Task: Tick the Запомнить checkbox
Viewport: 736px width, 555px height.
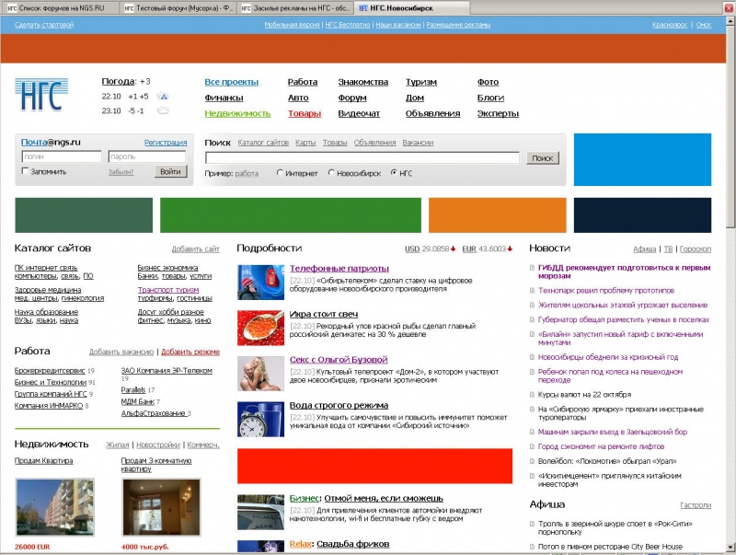Action: coord(25,171)
